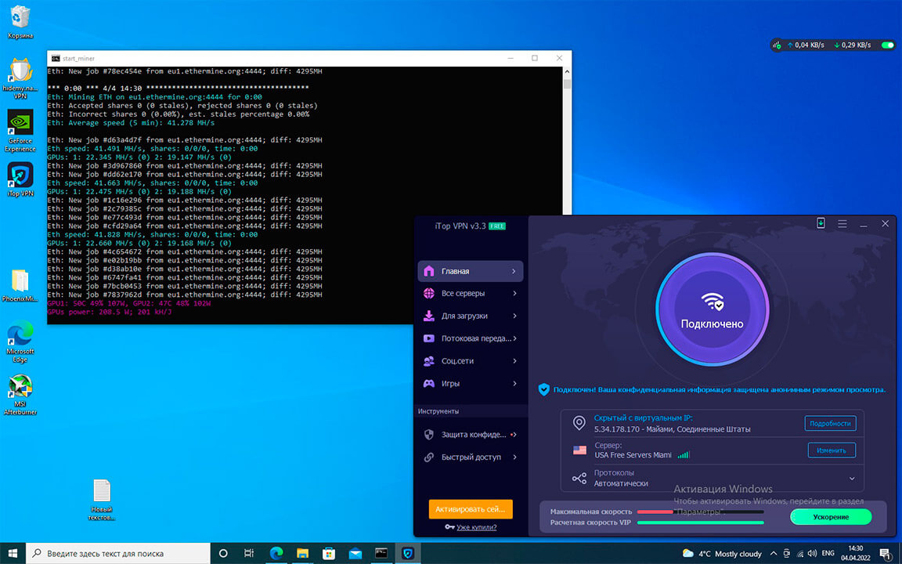Show hidden system tray icons

(773, 554)
